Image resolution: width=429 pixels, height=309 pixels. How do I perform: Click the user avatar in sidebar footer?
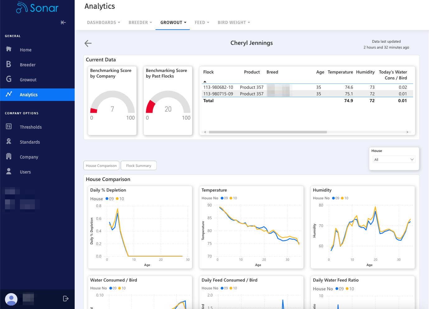[x=11, y=299]
